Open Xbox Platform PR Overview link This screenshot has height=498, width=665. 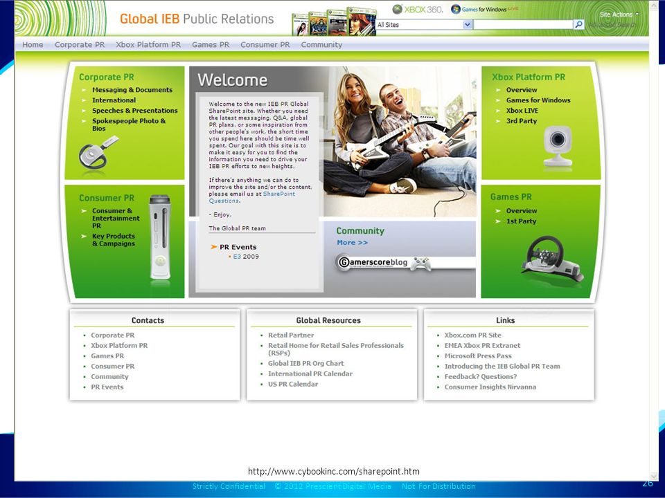coord(521,90)
